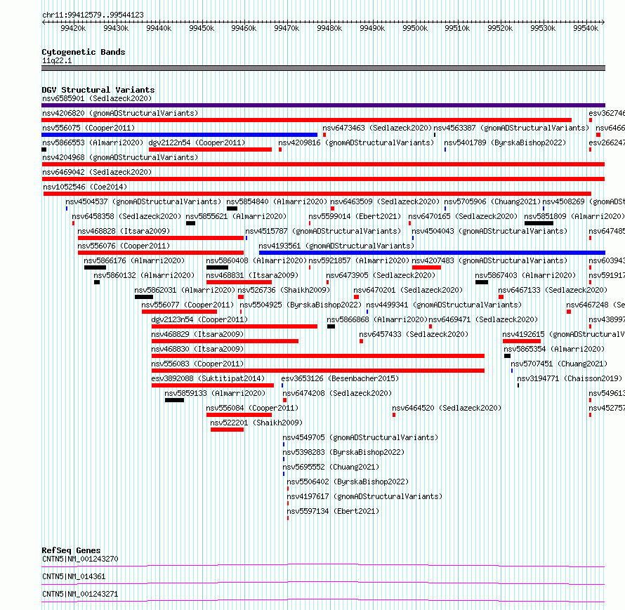Click nsv5599014 (Ebert2021) label
Image resolution: width=625 pixels, height=610 pixels.
click(355, 216)
